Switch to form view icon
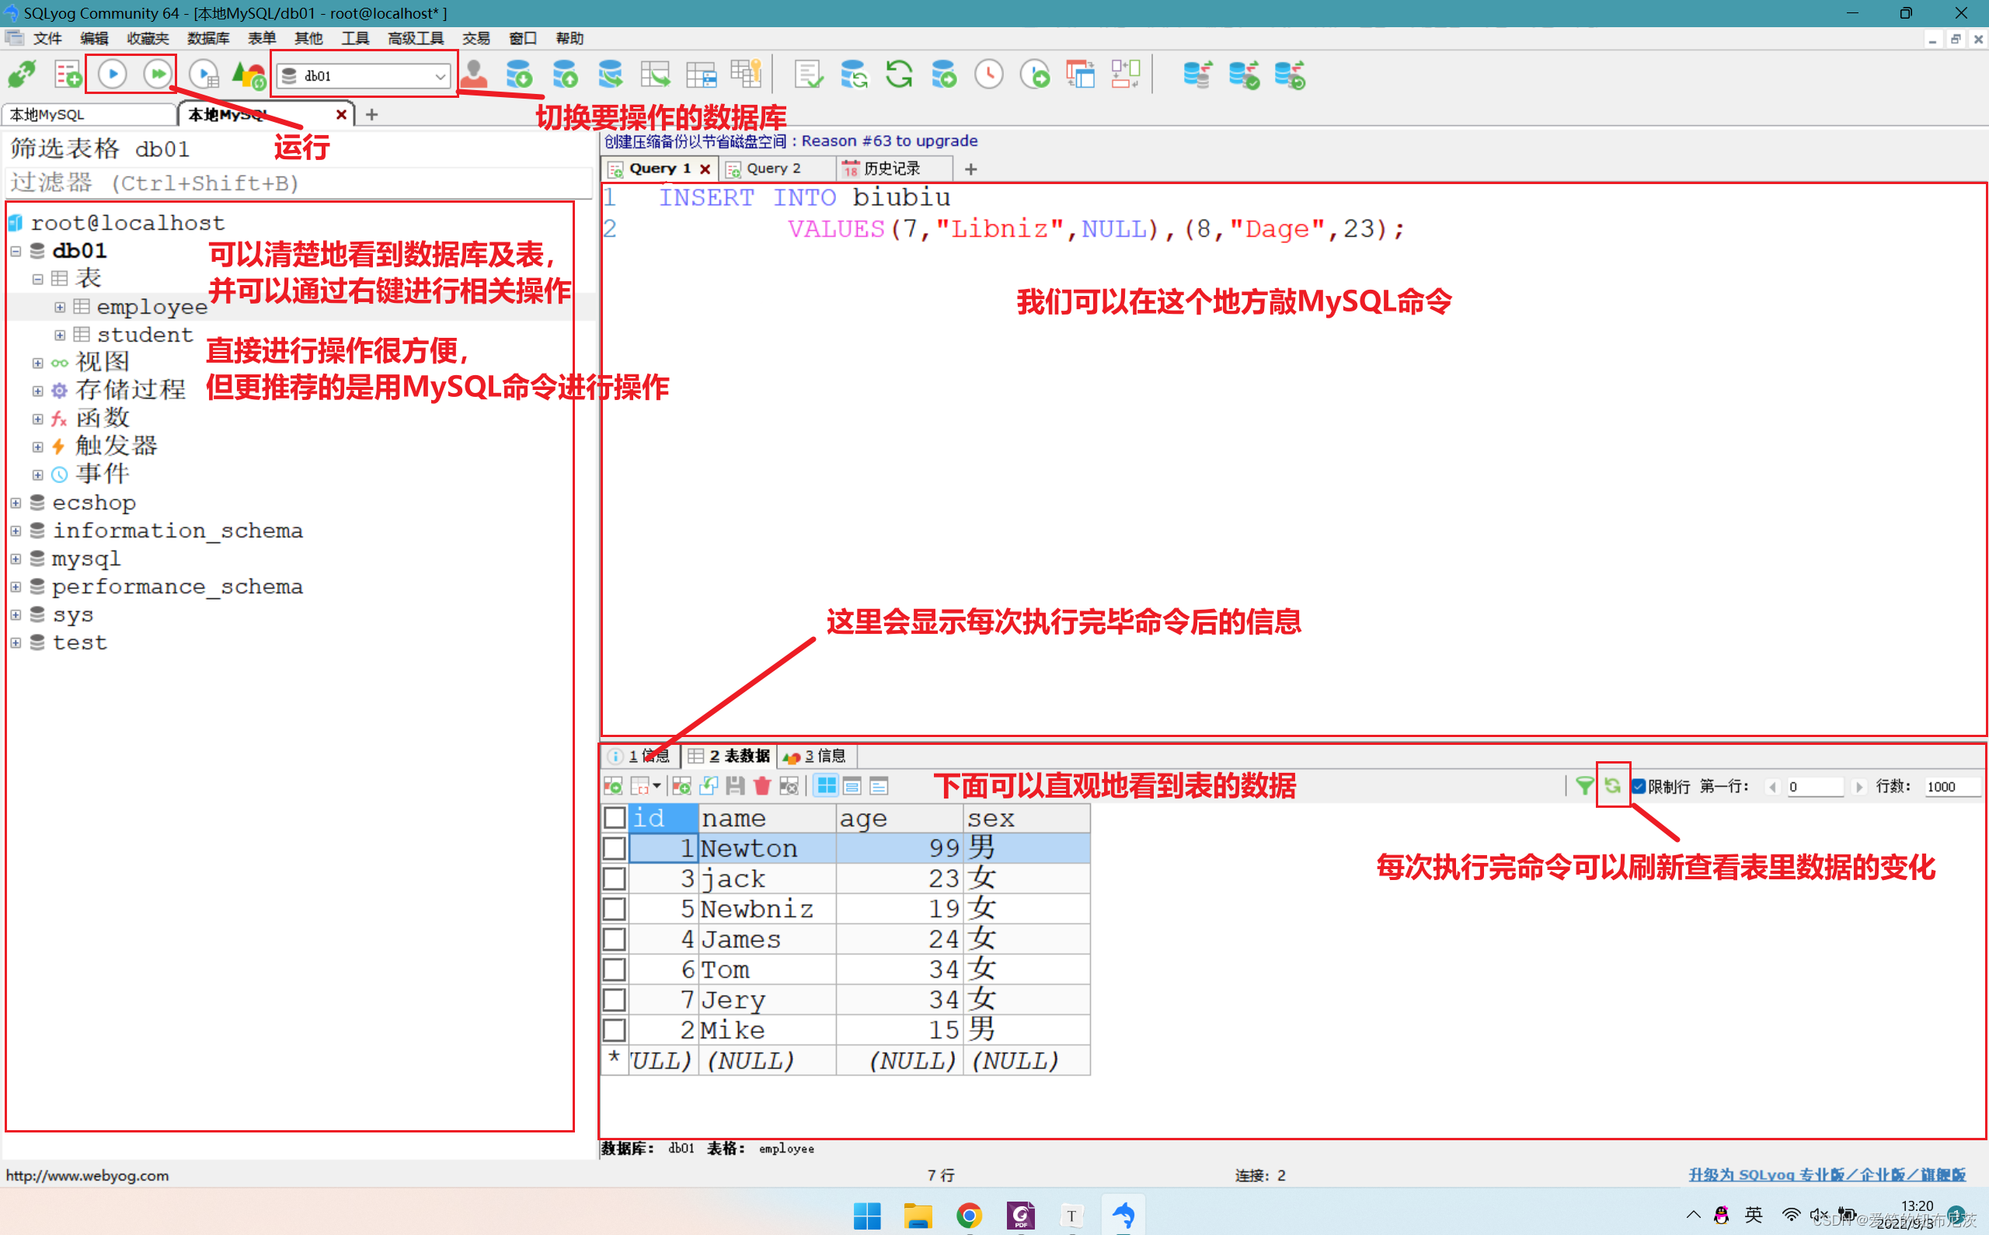The height and width of the screenshot is (1235, 1989). [852, 787]
